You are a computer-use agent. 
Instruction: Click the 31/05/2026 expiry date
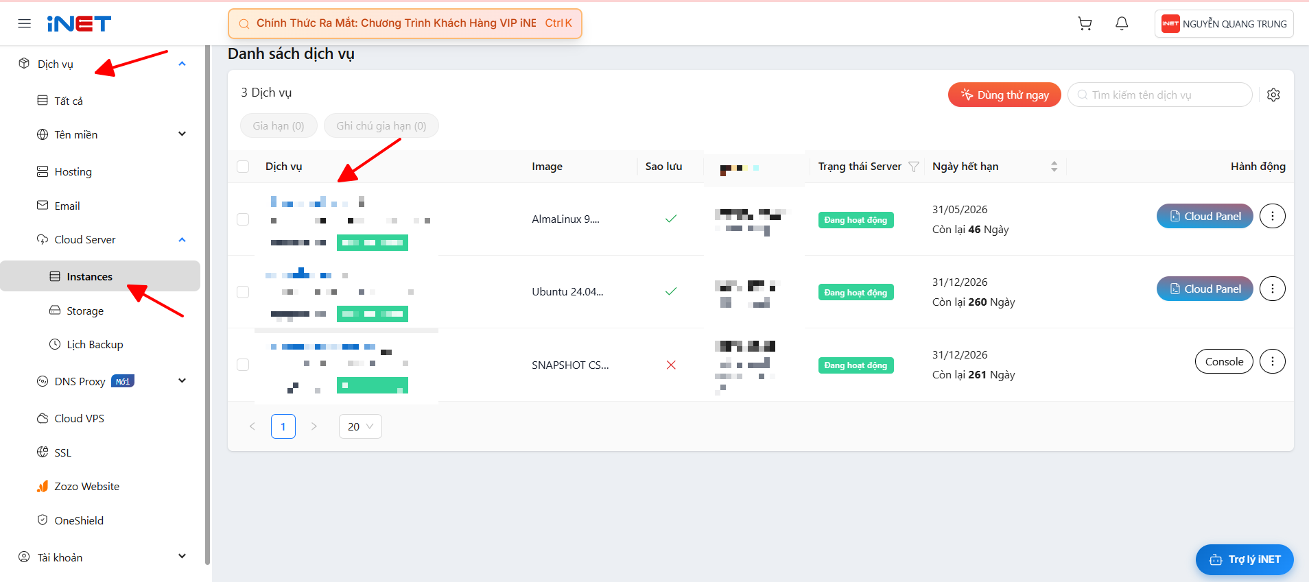pyautogui.click(x=960, y=209)
